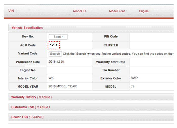Select the Production Date value 2016-12-01

coord(57,62)
